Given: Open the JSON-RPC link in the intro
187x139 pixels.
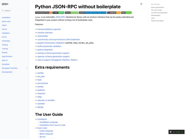Looking at the screenshot, I should point(60,17).
